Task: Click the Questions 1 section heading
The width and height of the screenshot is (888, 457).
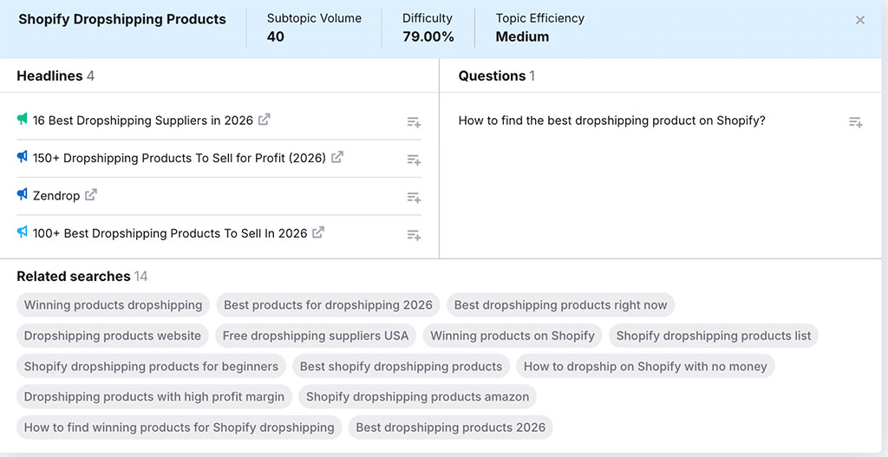Action: pos(497,76)
